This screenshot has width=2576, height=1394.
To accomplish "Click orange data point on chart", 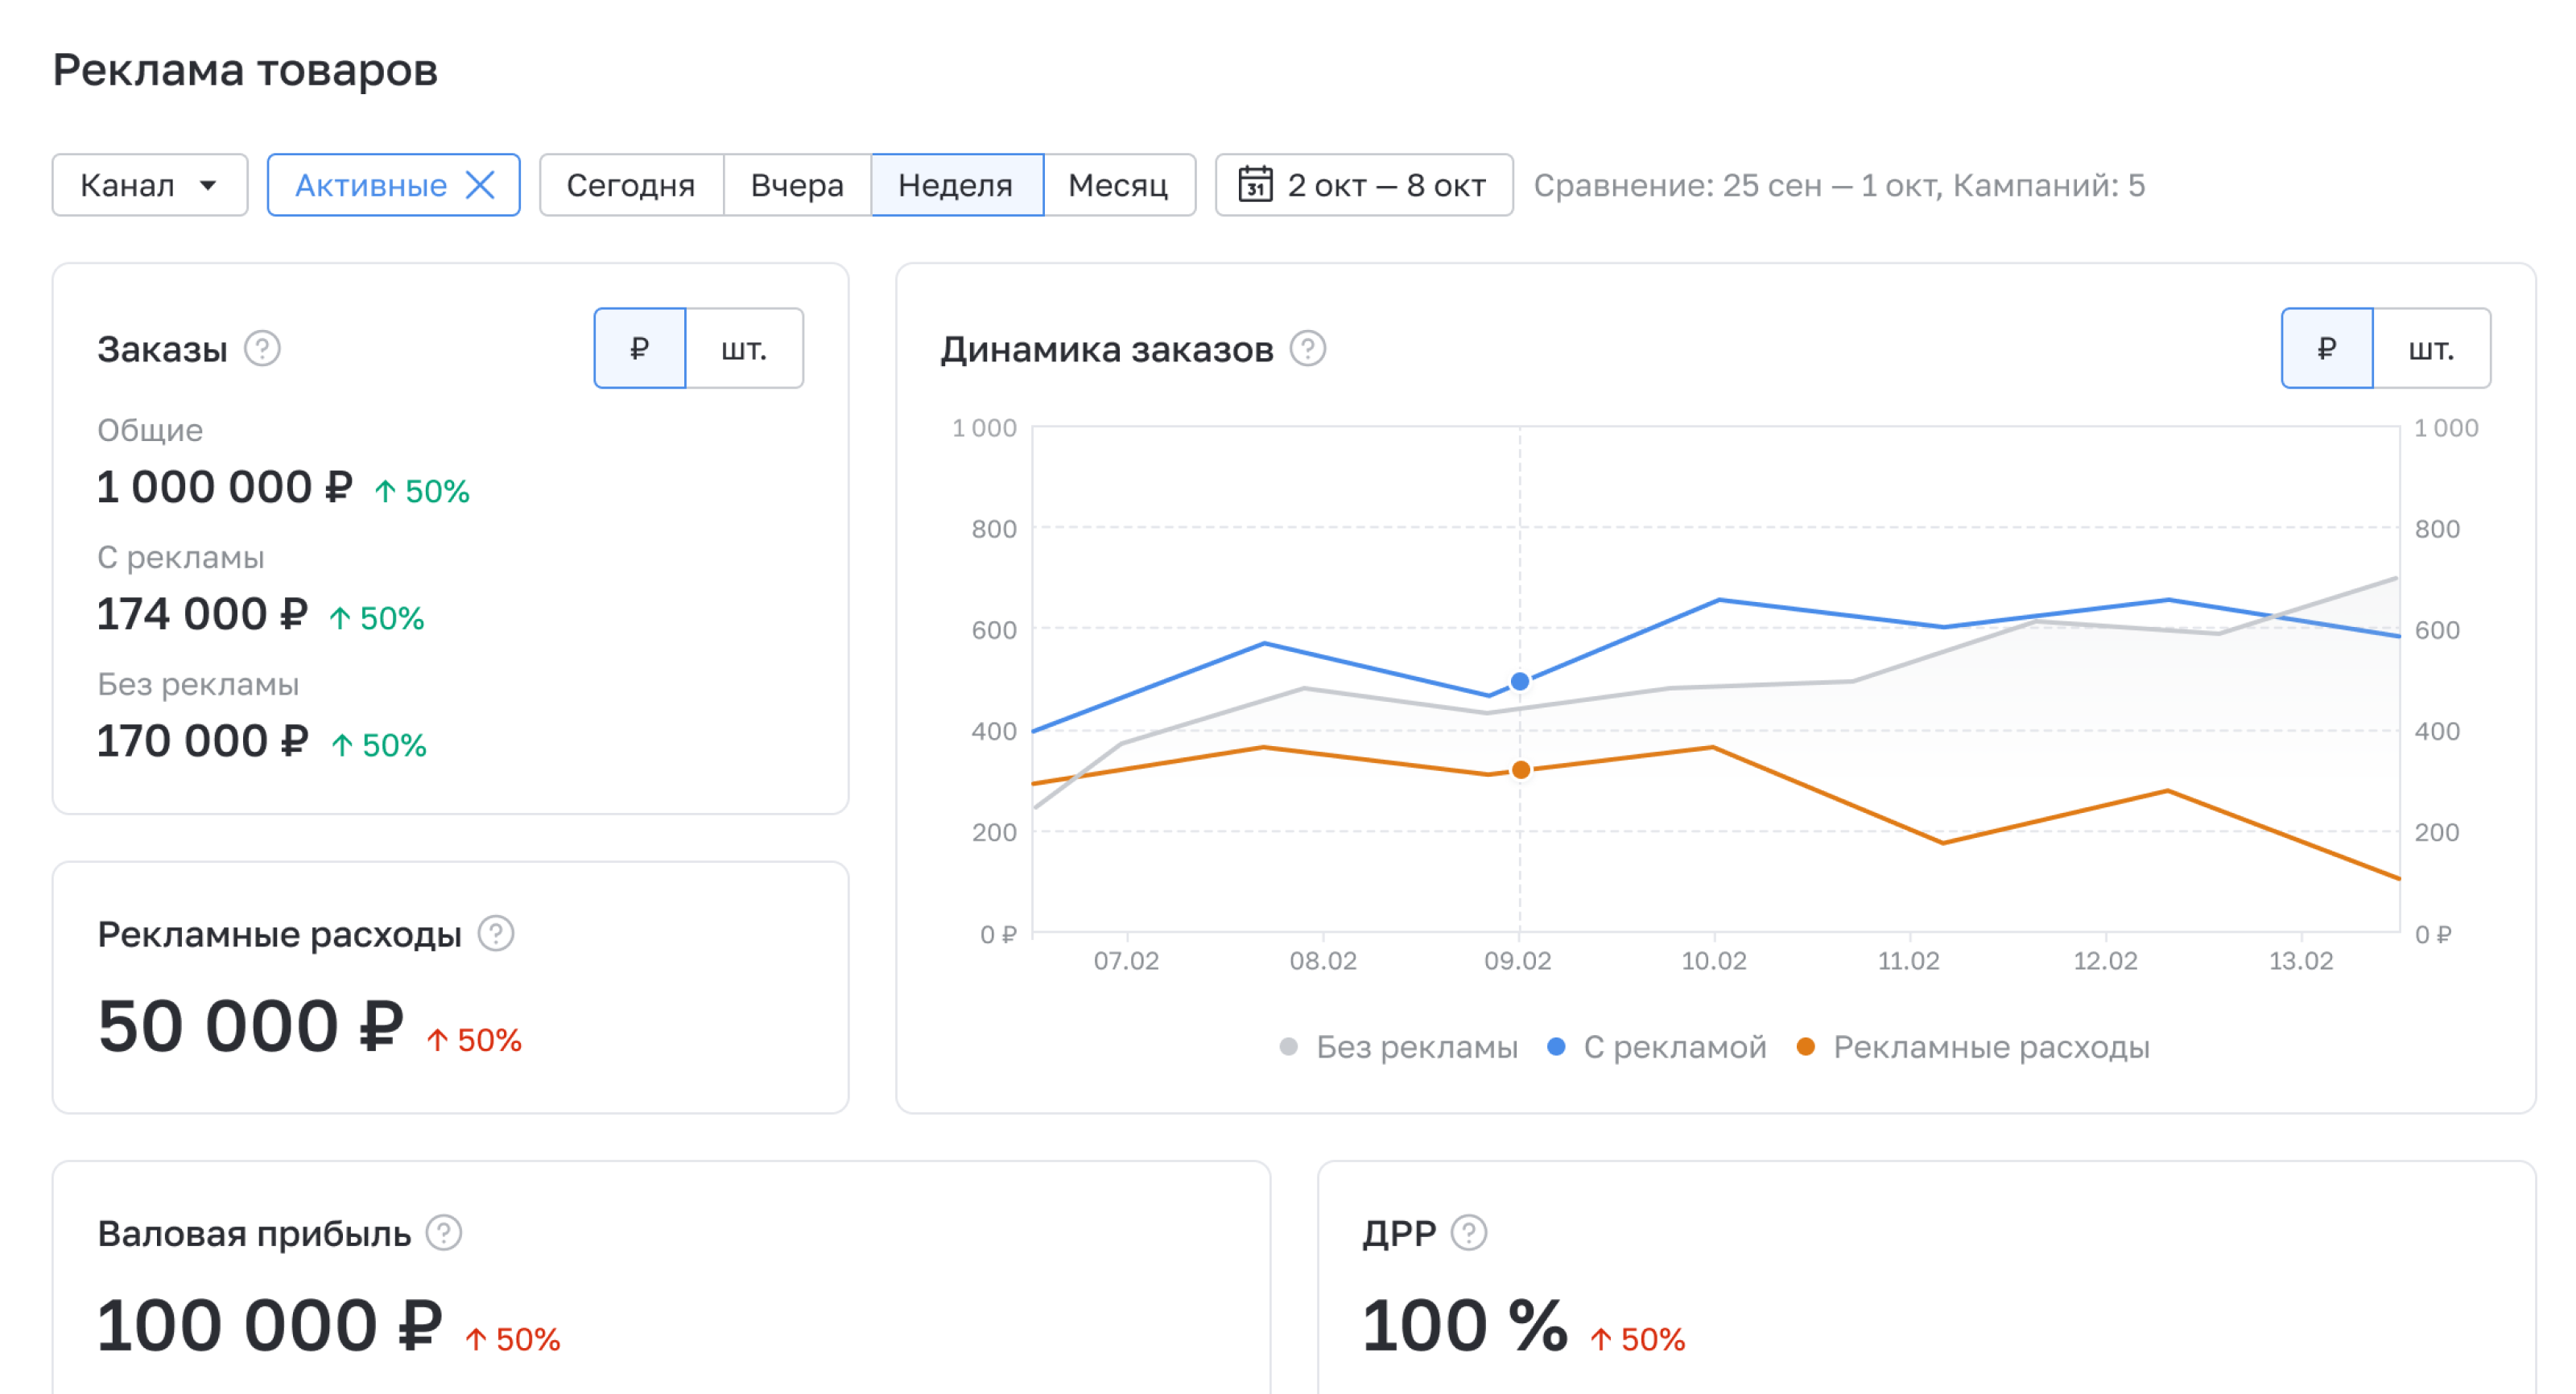I will point(1520,770).
